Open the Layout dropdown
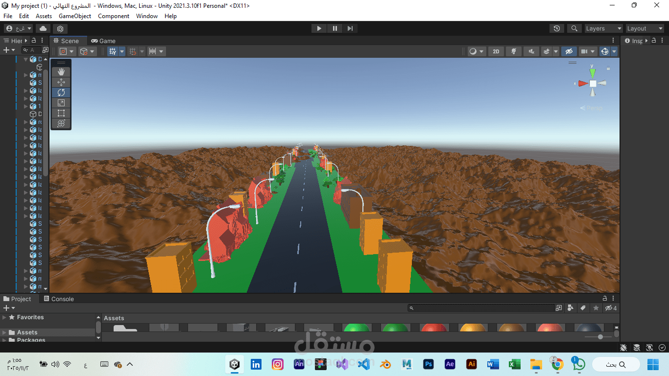 (x=645, y=28)
